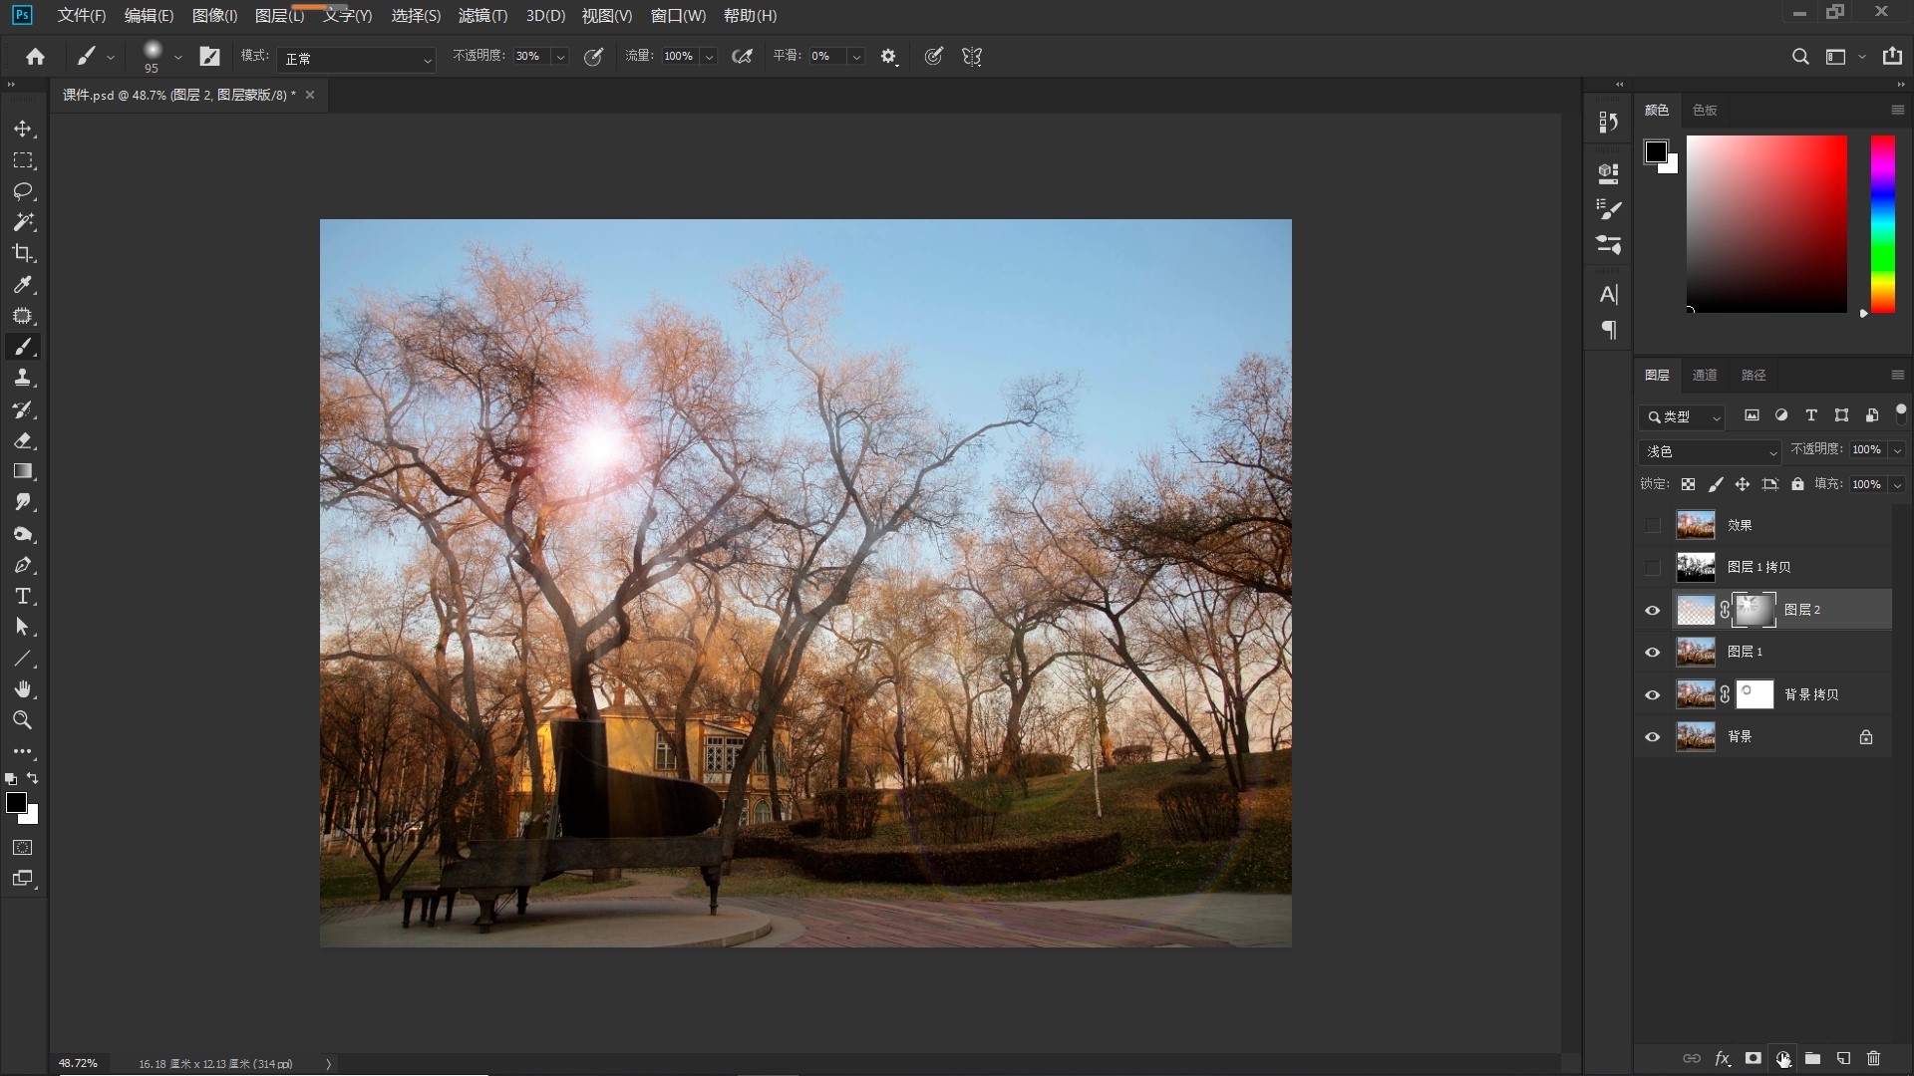Create a new group folder
1914x1076 pixels.
click(x=1812, y=1058)
